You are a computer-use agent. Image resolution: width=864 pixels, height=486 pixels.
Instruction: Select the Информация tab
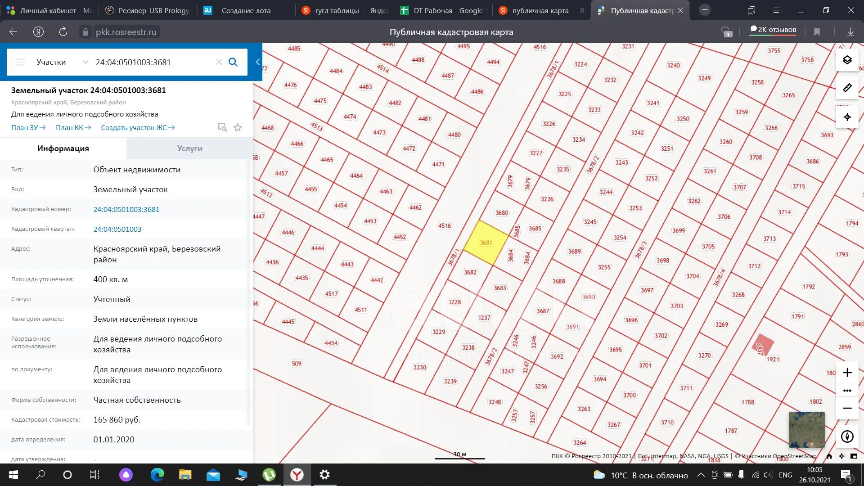pyautogui.click(x=63, y=148)
